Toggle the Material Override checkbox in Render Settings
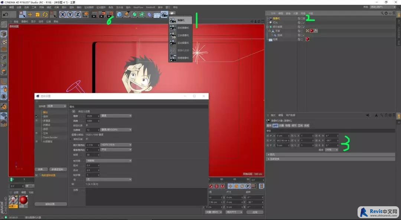This screenshot has width=401, height=220. tap(36, 141)
